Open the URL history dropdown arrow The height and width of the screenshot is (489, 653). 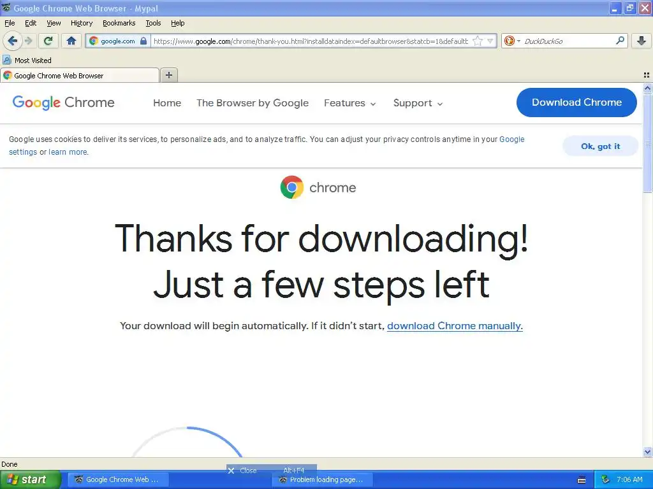pyautogui.click(x=490, y=41)
